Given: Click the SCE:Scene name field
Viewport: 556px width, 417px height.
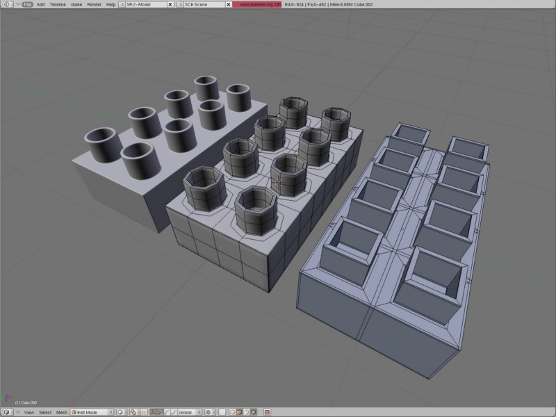Looking at the screenshot, I should tap(204, 4).
